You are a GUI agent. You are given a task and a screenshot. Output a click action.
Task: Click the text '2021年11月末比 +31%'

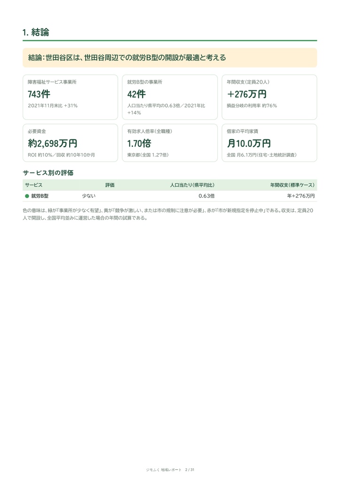click(x=53, y=106)
